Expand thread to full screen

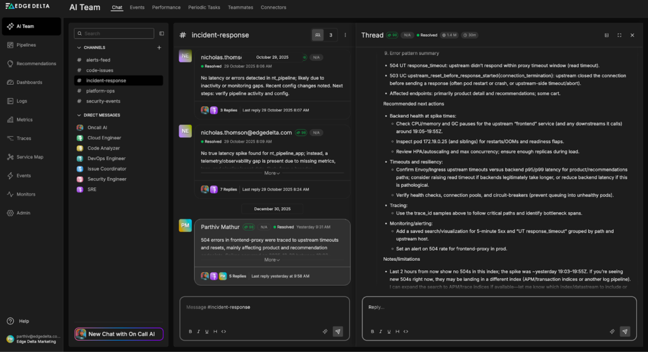(619, 35)
